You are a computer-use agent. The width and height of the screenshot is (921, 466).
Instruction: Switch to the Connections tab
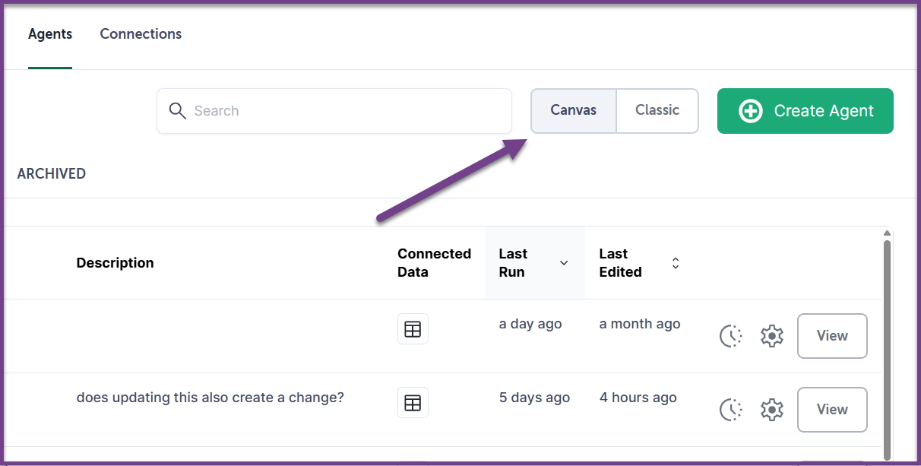(141, 34)
